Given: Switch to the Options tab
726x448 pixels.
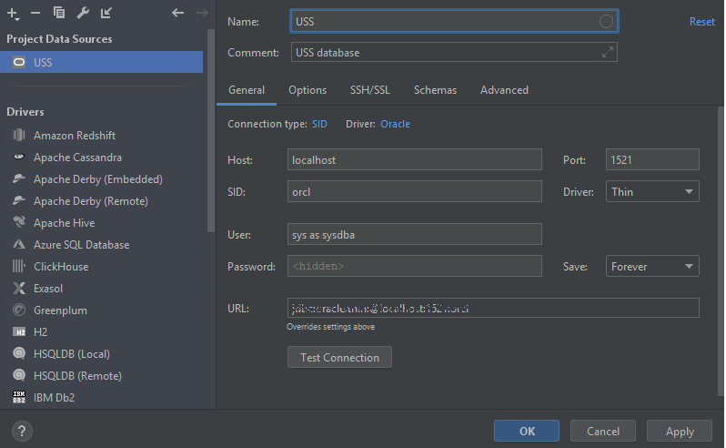Looking at the screenshot, I should coord(308,90).
